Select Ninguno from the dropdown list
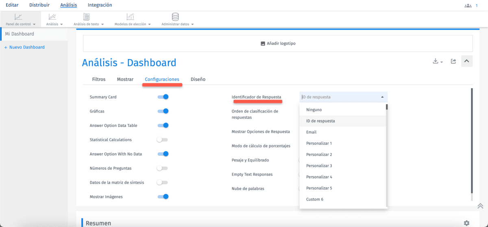This screenshot has width=488, height=227. tap(343, 110)
